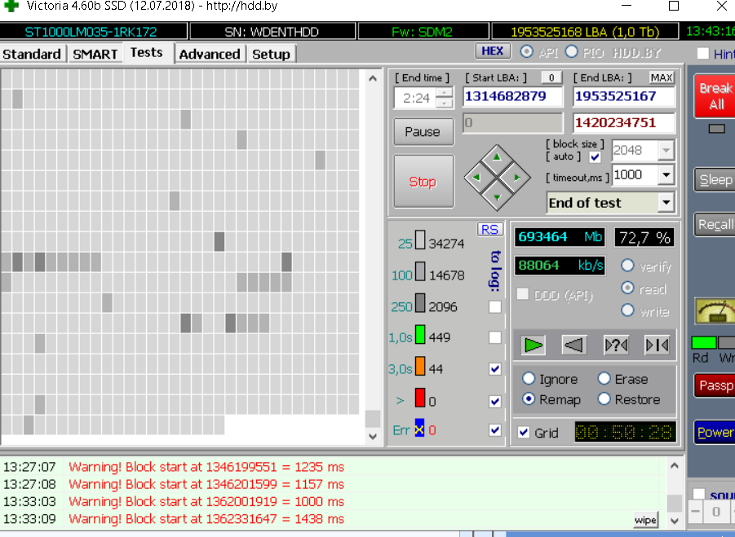
Task: Click the random seek butterfly button
Action: point(616,346)
